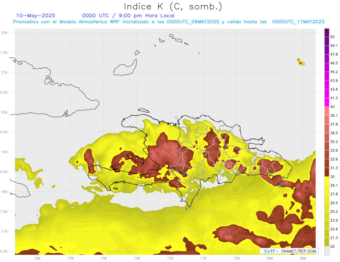Click the "70W" longitude label

(x=237, y=258)
